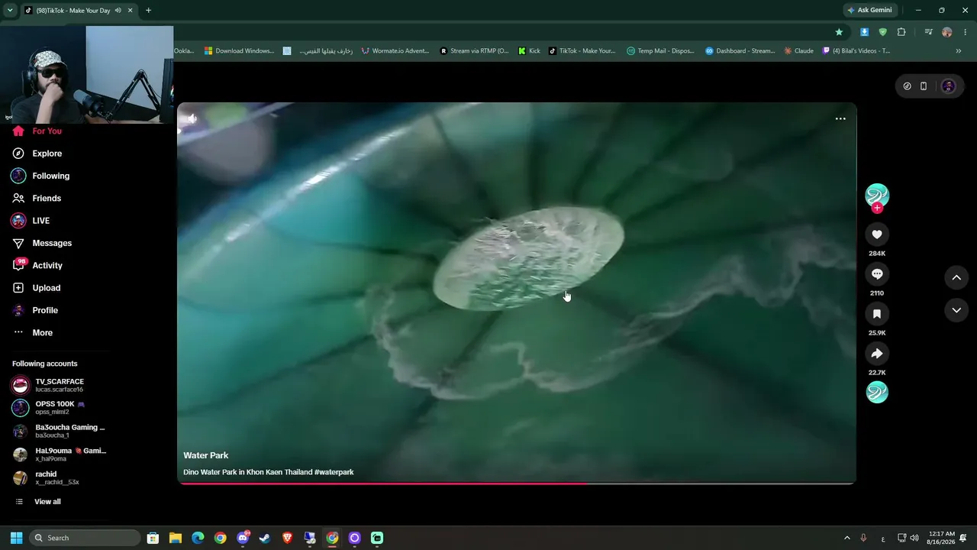The image size is (977, 550).
Task: Open TikTok Get Coins icon
Action: [x=907, y=86]
